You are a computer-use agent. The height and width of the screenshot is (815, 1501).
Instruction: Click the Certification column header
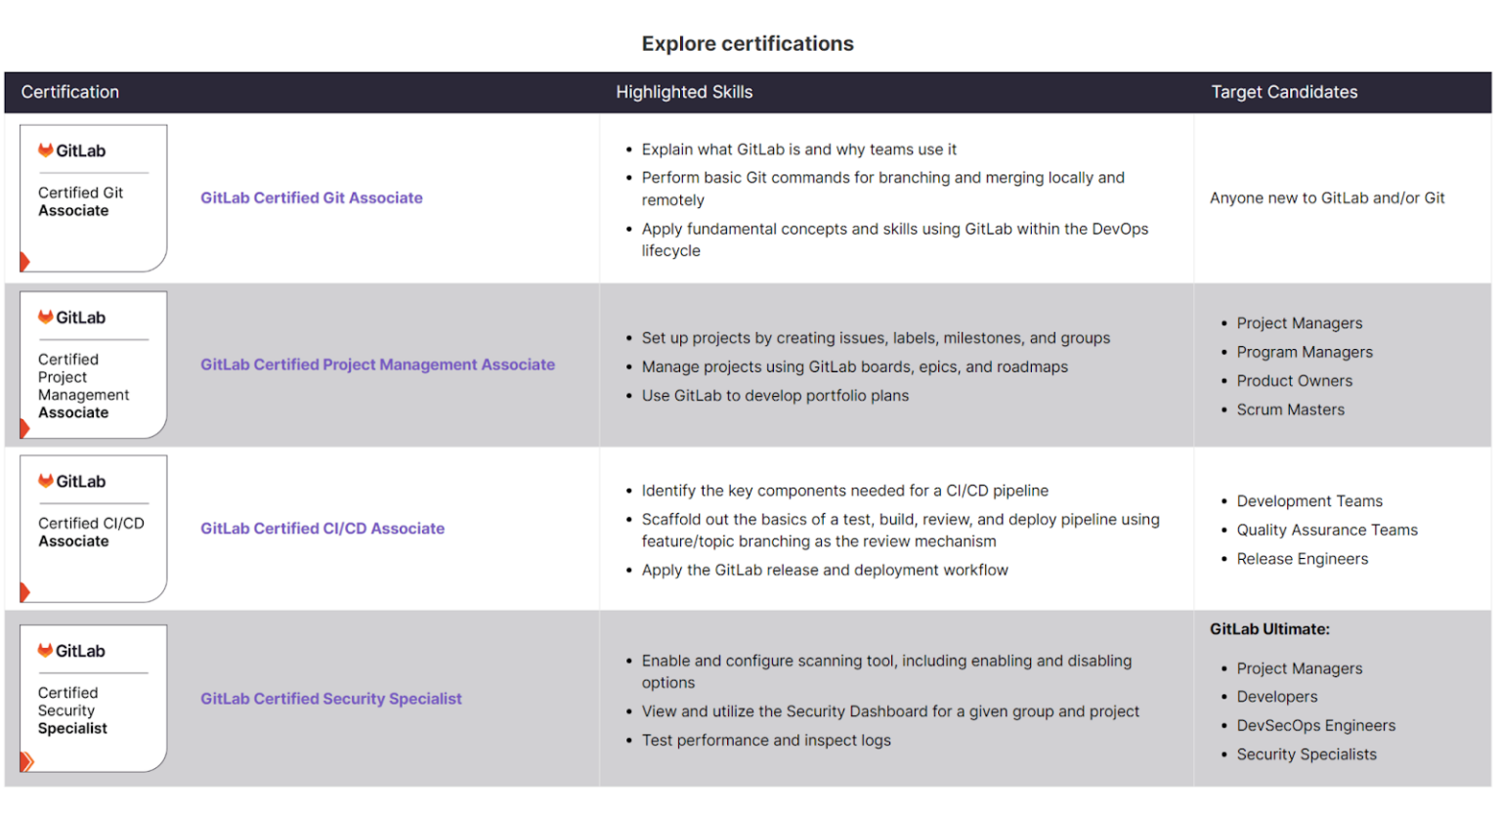70,92
